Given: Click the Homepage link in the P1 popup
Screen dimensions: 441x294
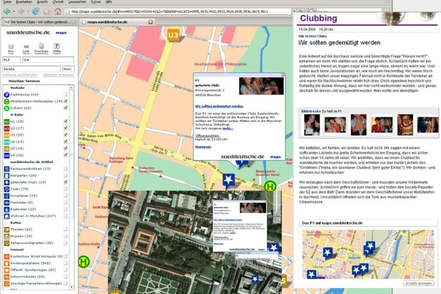Looking at the screenshot, I should click(x=203, y=147).
